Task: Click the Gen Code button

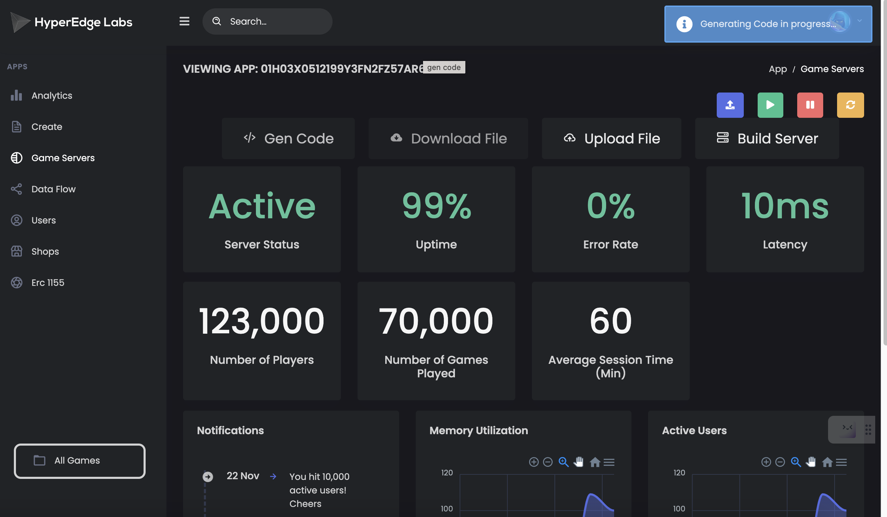Action: (x=288, y=138)
